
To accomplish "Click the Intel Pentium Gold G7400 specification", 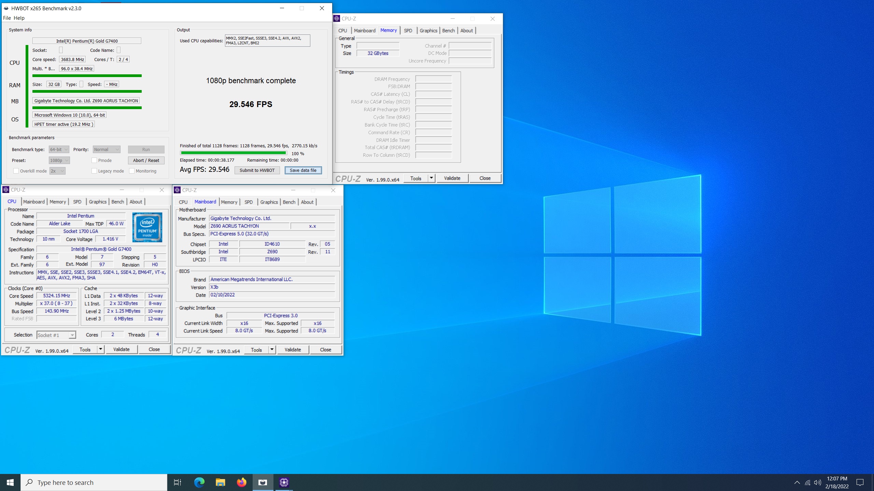I will 101,249.
